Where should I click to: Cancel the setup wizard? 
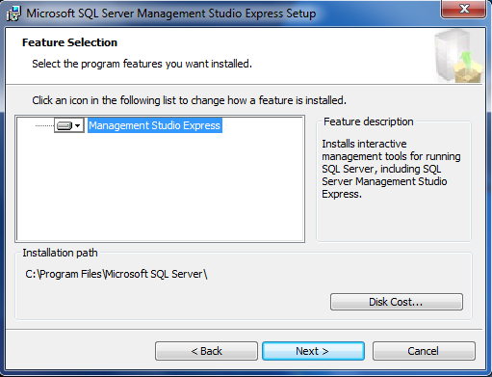click(x=424, y=351)
